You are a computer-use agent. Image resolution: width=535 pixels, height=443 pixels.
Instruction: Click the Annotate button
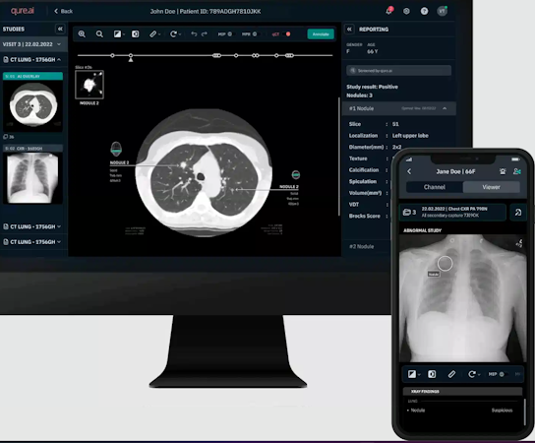click(321, 34)
